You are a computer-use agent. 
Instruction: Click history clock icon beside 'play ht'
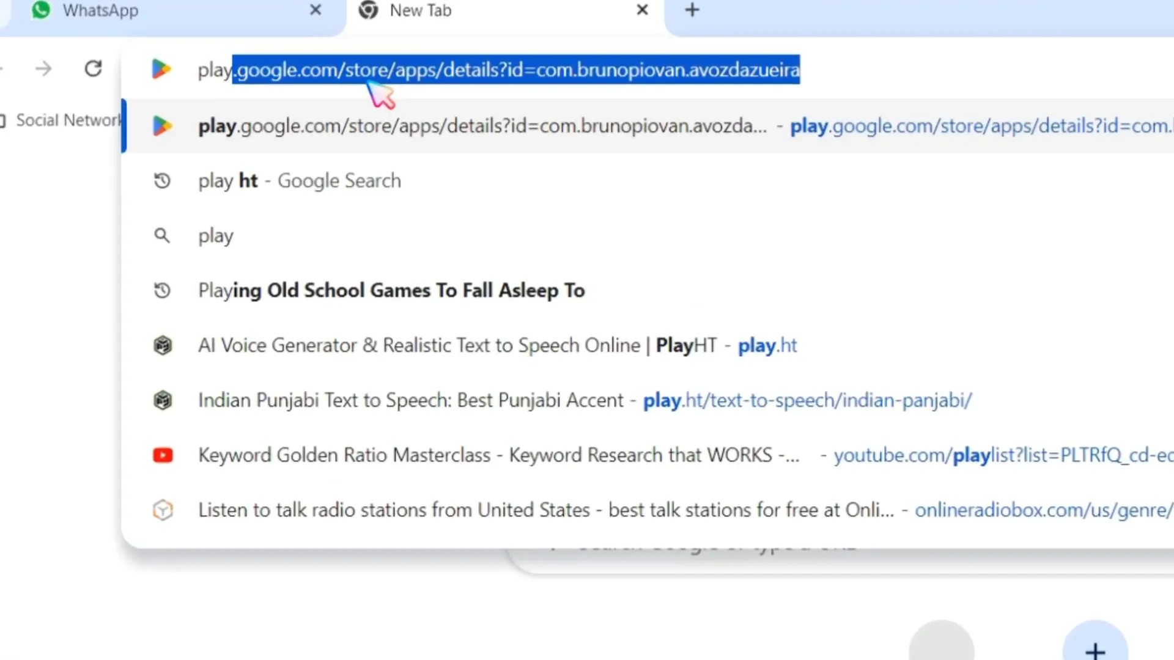tap(162, 181)
